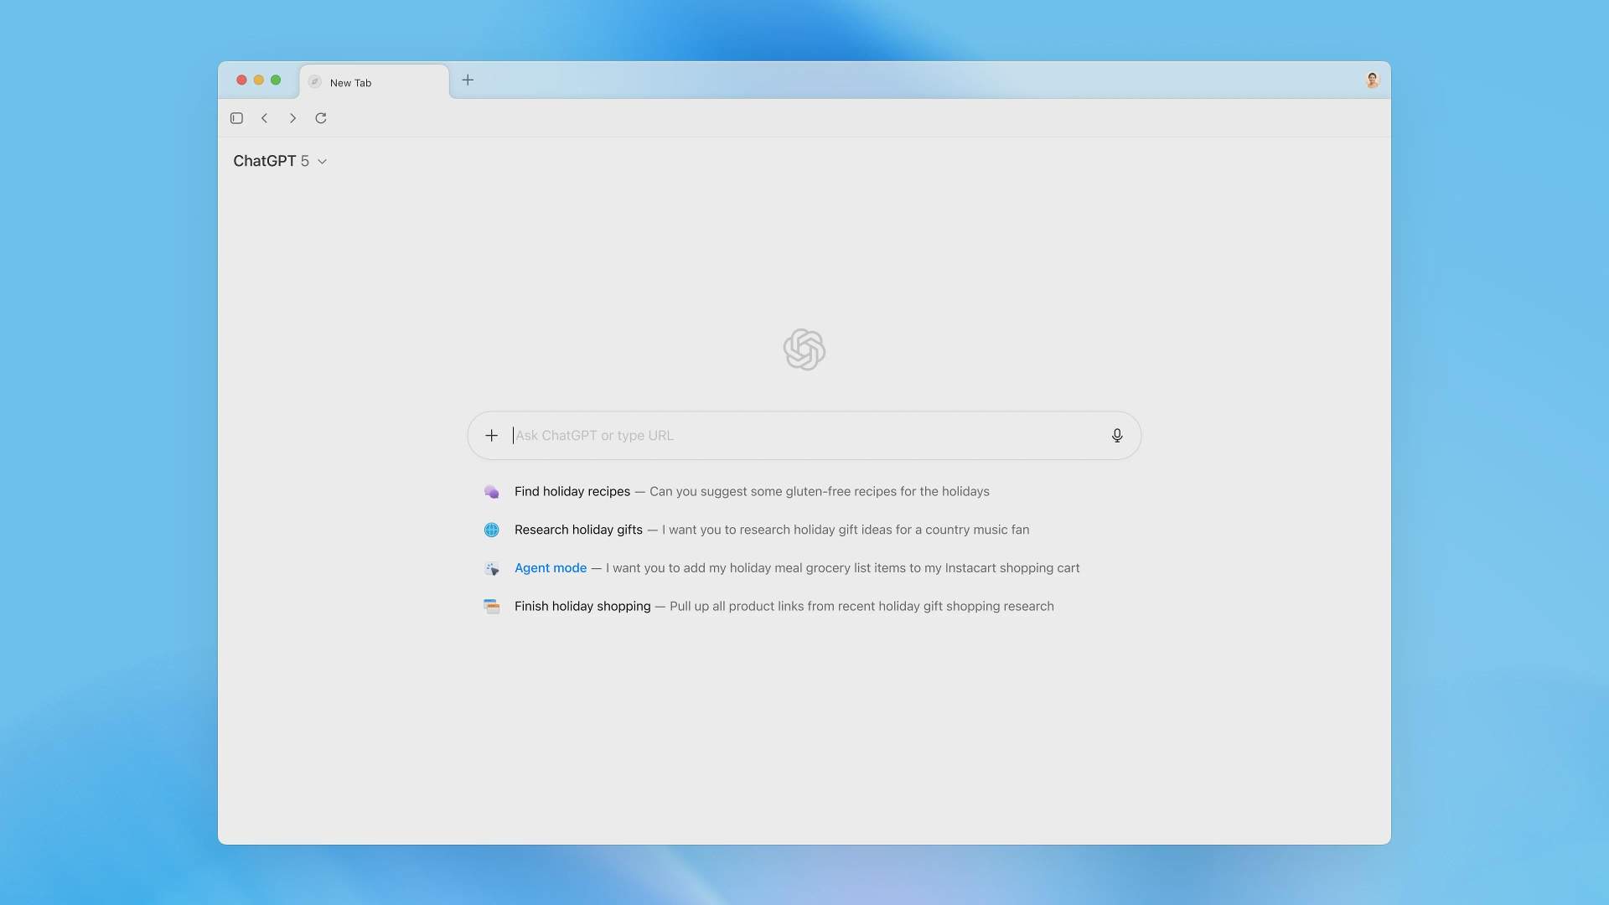Screen dimensions: 1609x905
Task: Reload the page
Action: (321, 118)
